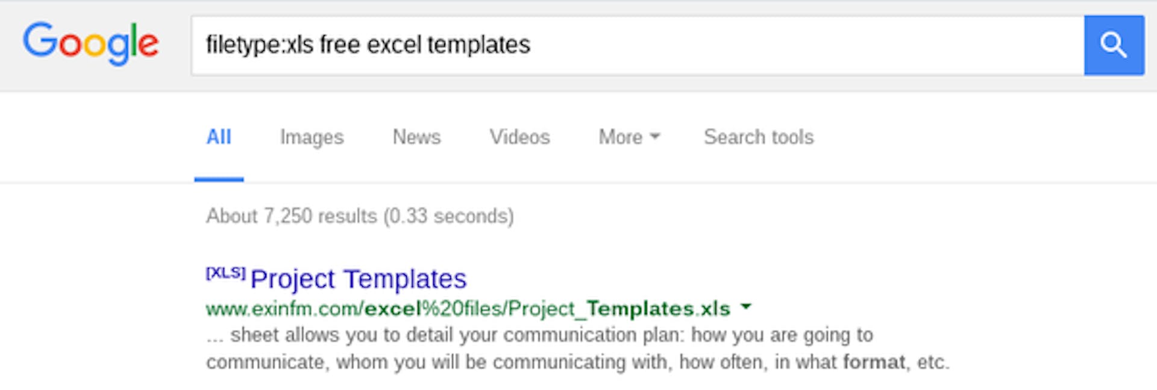Open Search tools options
Viewport: 1157px width, 390px height.
pos(759,137)
